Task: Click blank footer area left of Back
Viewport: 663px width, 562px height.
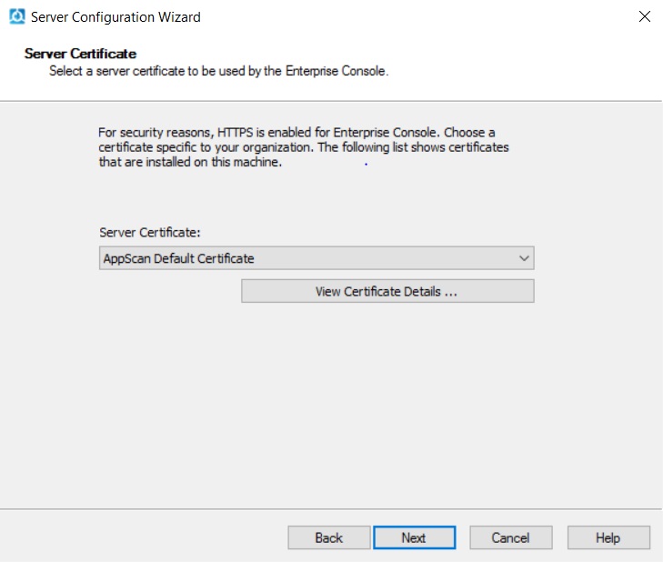Action: (x=136, y=537)
